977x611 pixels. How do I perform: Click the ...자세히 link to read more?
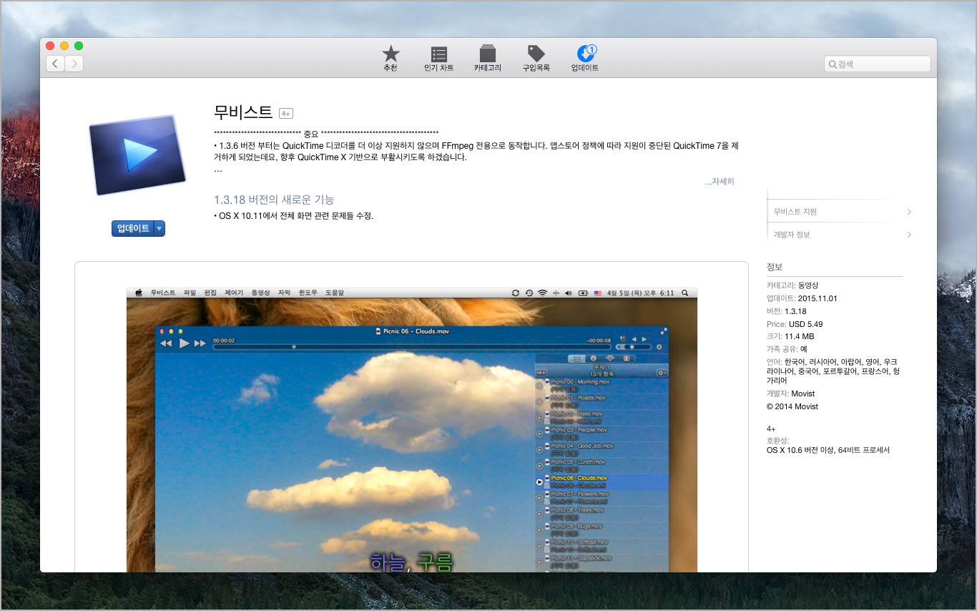719,182
